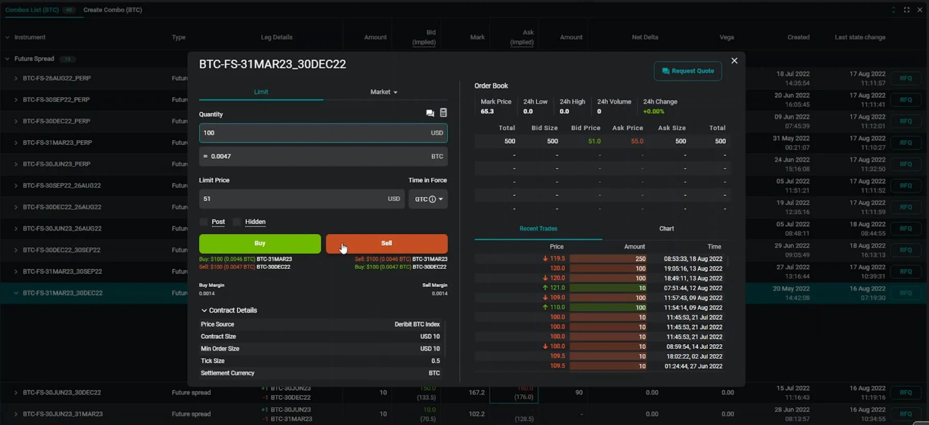Open the chat icon beside Quantity

pyautogui.click(x=430, y=113)
